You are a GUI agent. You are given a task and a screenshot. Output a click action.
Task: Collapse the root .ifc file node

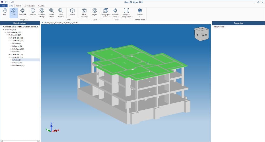[1, 27]
